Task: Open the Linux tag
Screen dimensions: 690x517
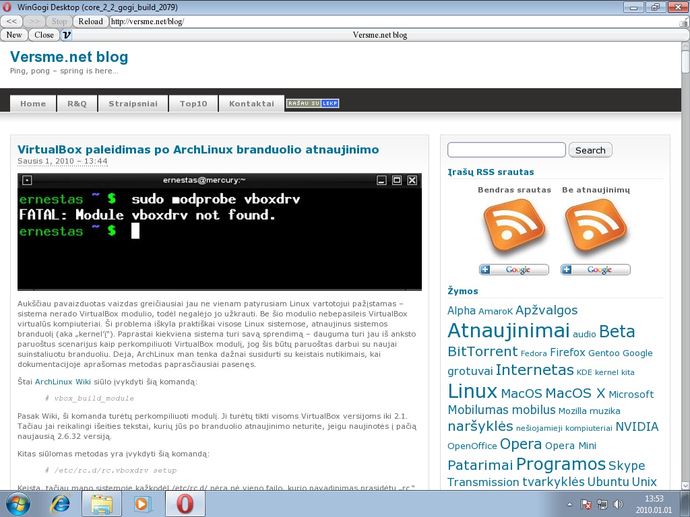Action: (472, 391)
